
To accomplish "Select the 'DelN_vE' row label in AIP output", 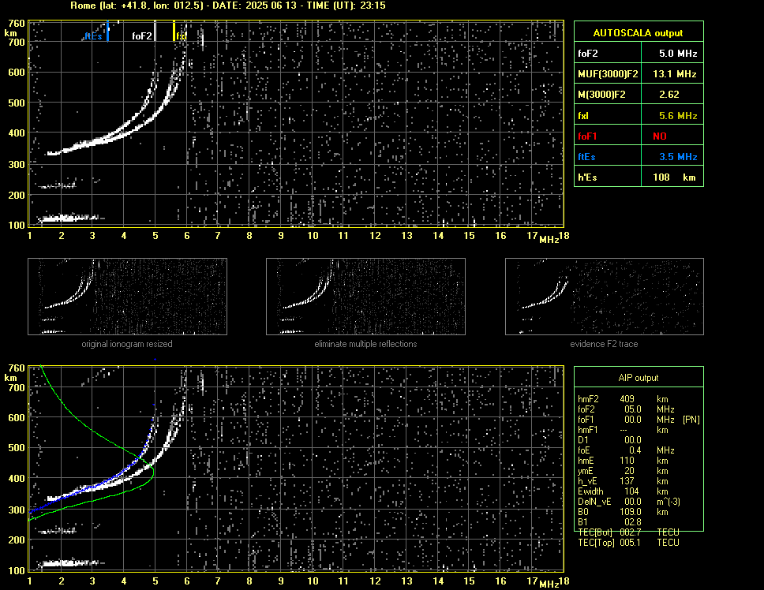I will pos(594,502).
